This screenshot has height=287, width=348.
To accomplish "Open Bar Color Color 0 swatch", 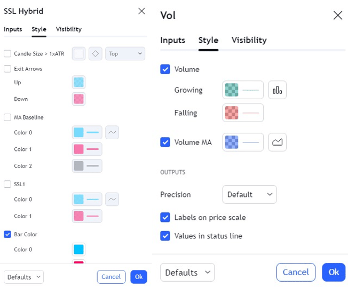I will 78,249.
